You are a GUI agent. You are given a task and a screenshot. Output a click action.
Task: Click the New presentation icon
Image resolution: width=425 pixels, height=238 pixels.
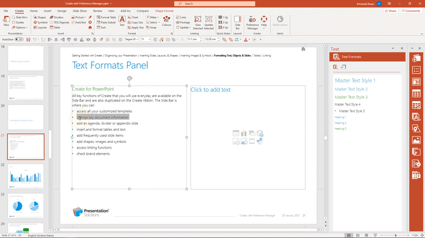[x=6, y=21]
